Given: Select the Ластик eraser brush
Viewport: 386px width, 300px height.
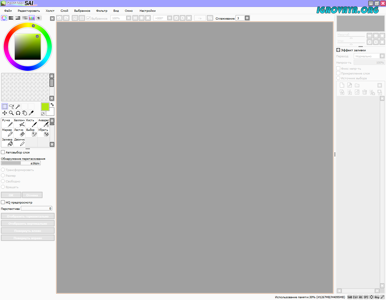Looking at the screenshot, I should (19, 132).
